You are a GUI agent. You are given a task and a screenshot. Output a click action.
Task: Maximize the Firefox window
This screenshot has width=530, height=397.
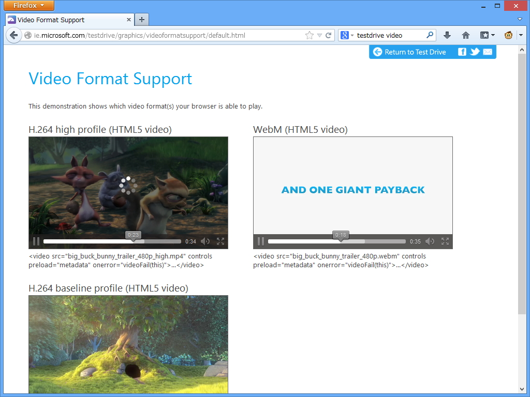pyautogui.click(x=497, y=6)
